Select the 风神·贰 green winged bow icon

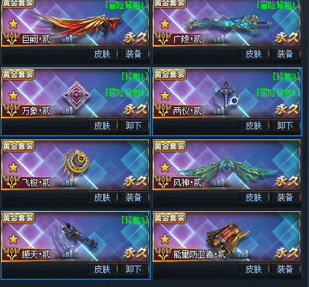pyautogui.click(x=227, y=168)
